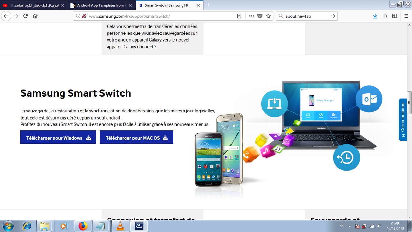Screen dimensions: 412x232
Task: Launch Internet Explorer from taskbar
Action: [27, 226]
